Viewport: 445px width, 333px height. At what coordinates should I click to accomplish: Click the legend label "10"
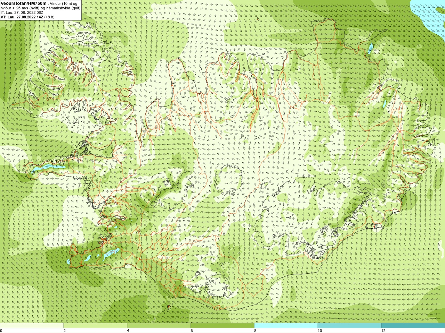(x=319, y=331)
